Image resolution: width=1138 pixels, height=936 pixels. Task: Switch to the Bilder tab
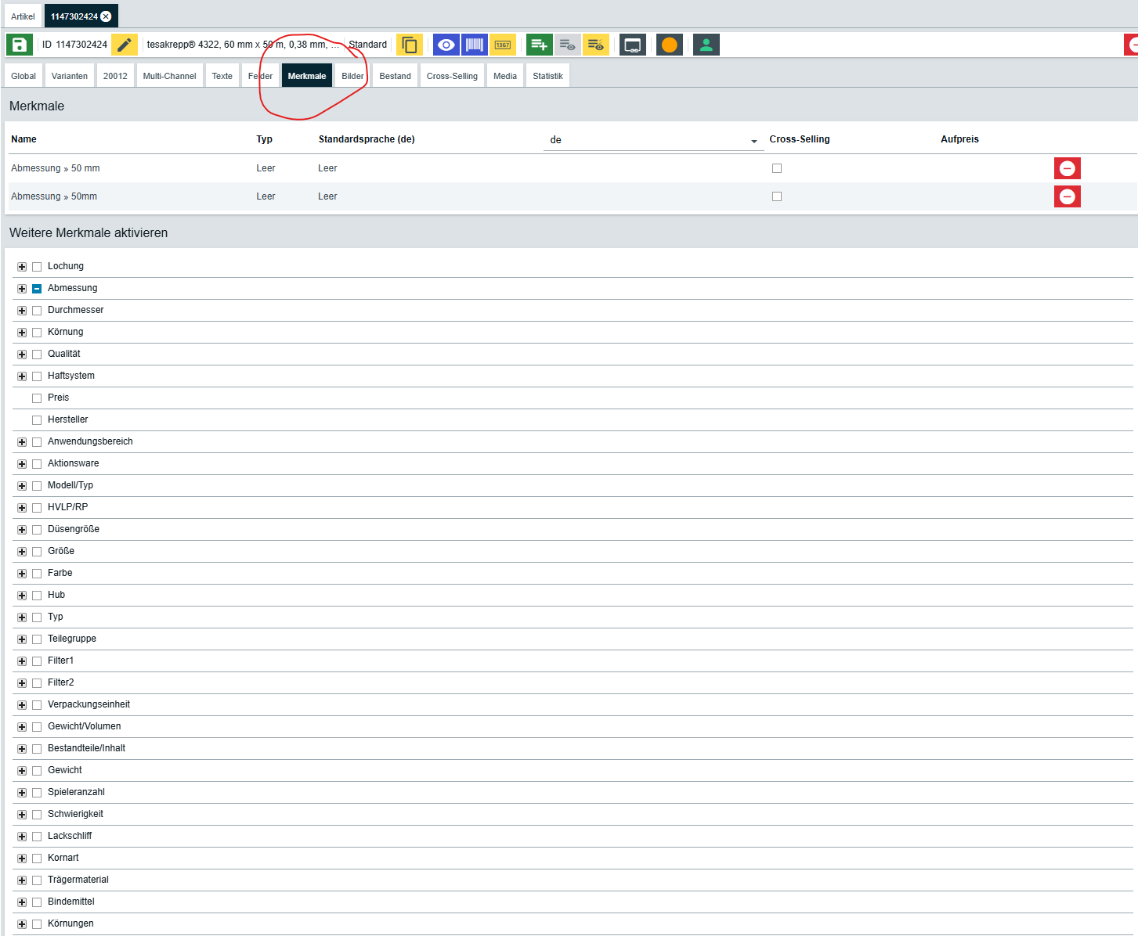pyautogui.click(x=352, y=76)
